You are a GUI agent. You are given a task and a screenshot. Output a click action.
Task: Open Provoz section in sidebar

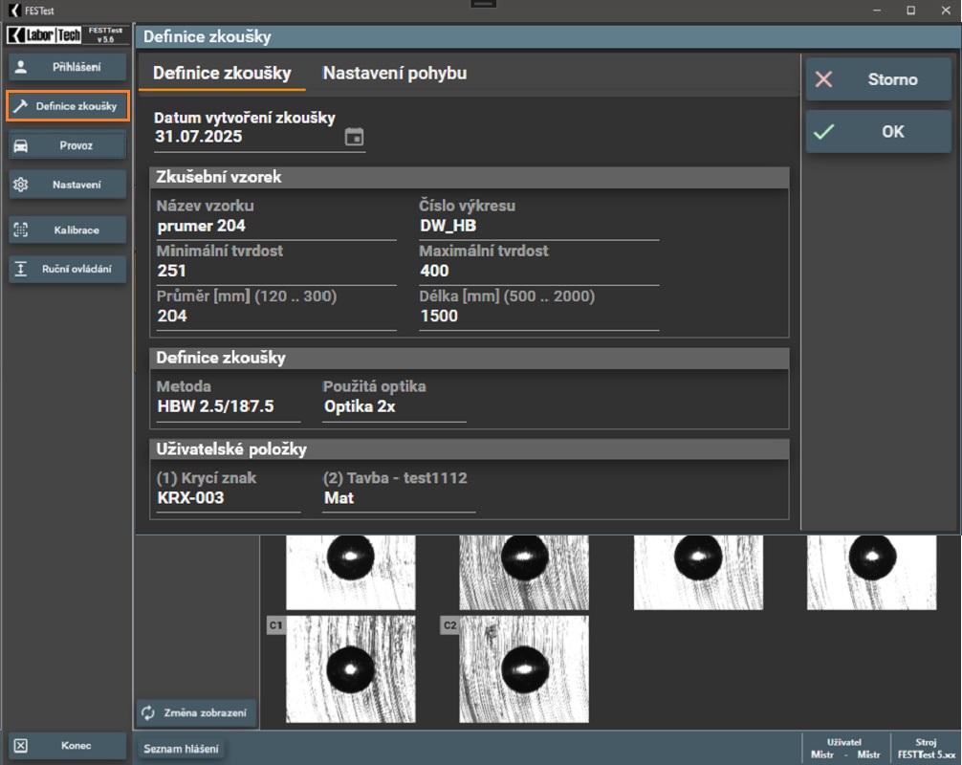tap(68, 145)
